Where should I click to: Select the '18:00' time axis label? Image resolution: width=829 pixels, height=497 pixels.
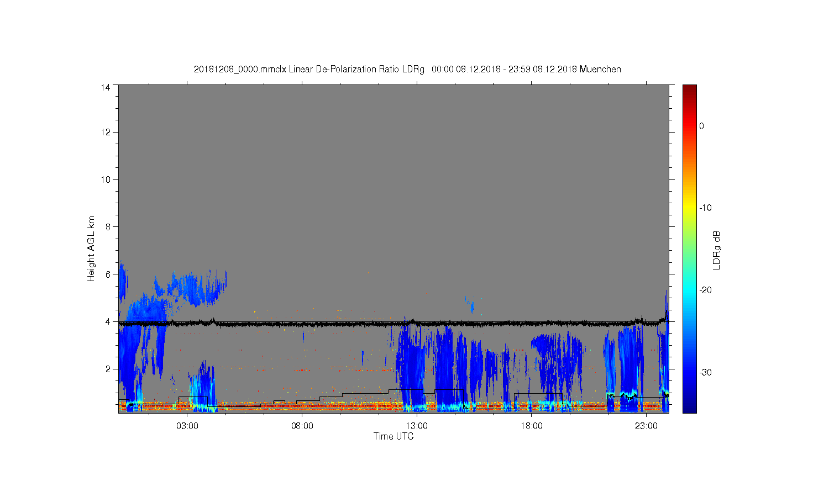point(531,426)
